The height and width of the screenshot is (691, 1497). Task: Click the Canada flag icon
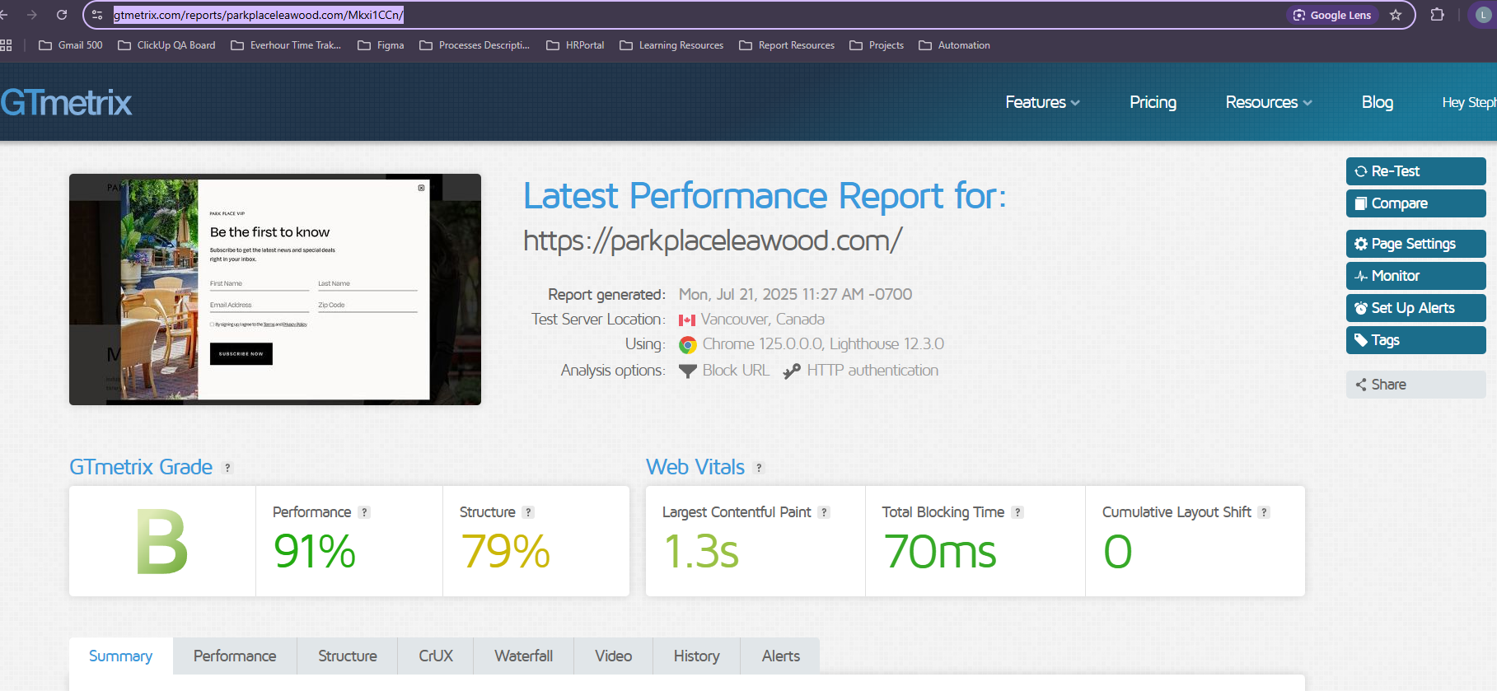[687, 320]
